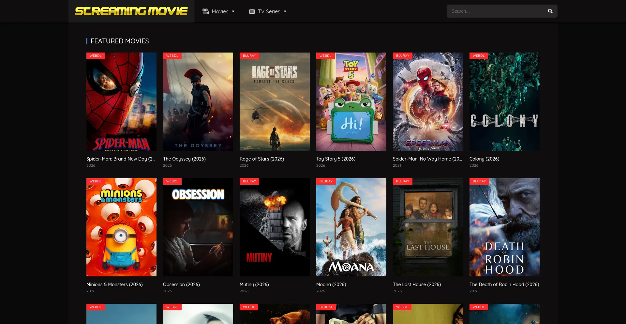Click the Rage of Stars (2026) title
Screen dimensions: 626x324
click(x=262, y=159)
